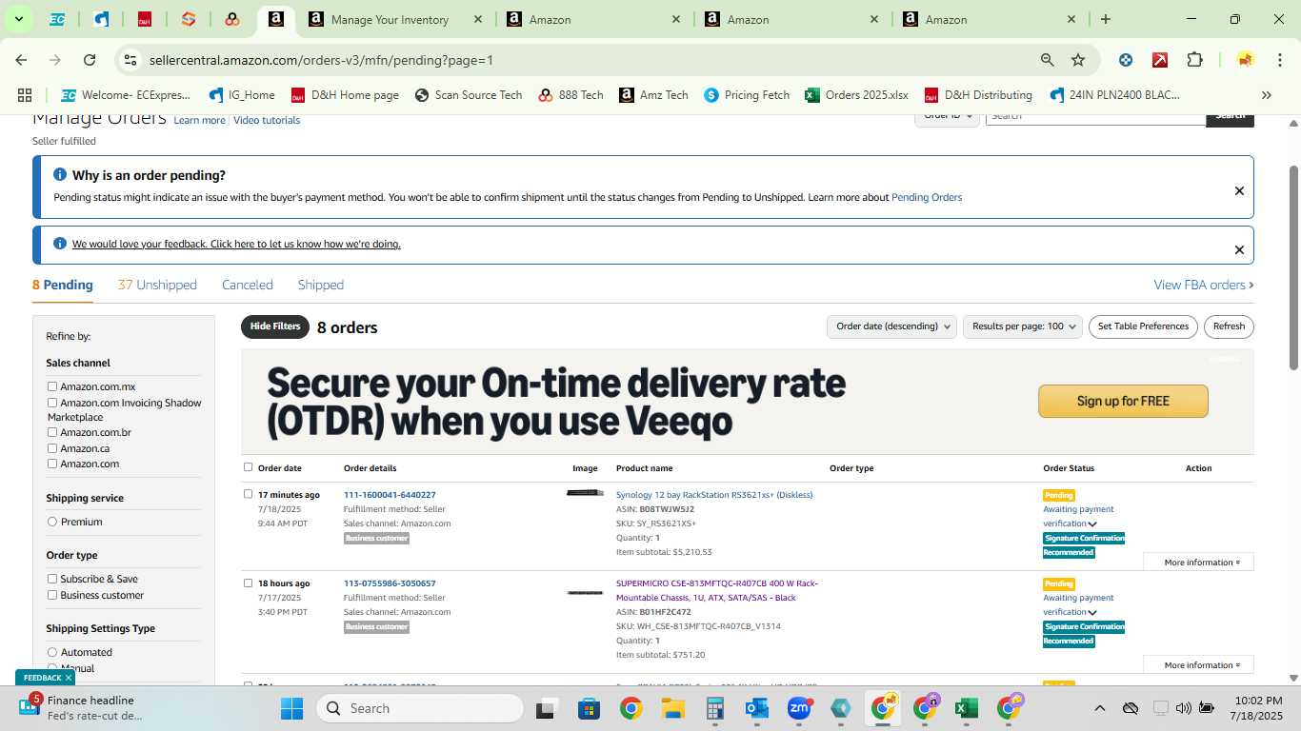Viewport: 1301px width, 731px height.
Task: Open the Pricing Fetch bookmark
Action: 747,95
